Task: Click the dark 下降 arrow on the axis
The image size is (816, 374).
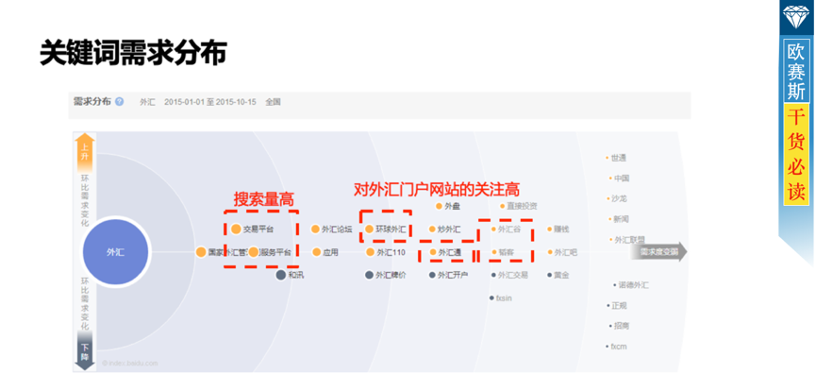Action: pyautogui.click(x=85, y=351)
